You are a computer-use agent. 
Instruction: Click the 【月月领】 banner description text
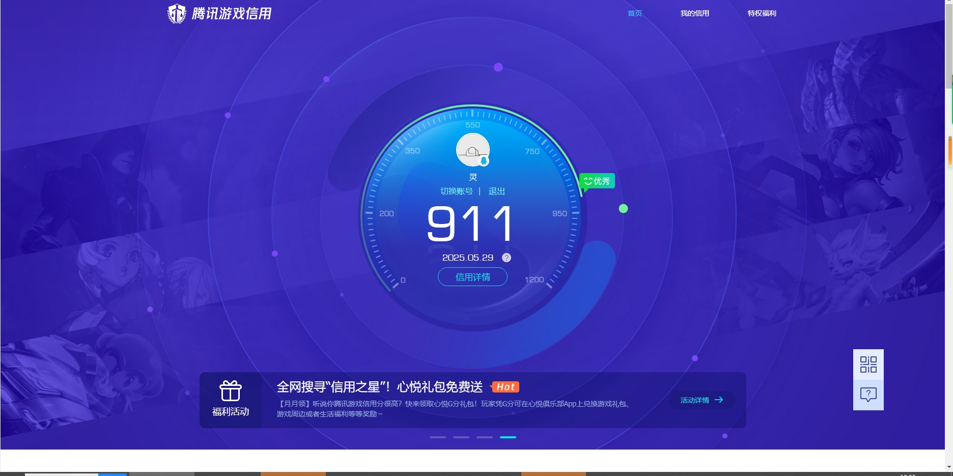click(454, 409)
